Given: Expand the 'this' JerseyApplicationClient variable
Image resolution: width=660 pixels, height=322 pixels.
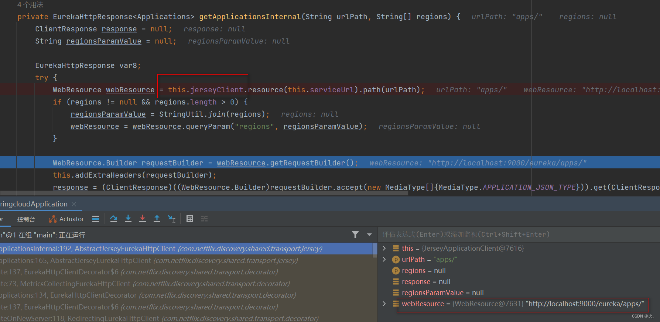Looking at the screenshot, I should (384, 248).
